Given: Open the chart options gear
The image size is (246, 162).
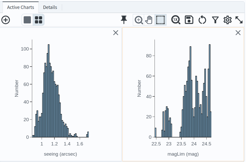Looking at the screenshot, I should [228, 20].
